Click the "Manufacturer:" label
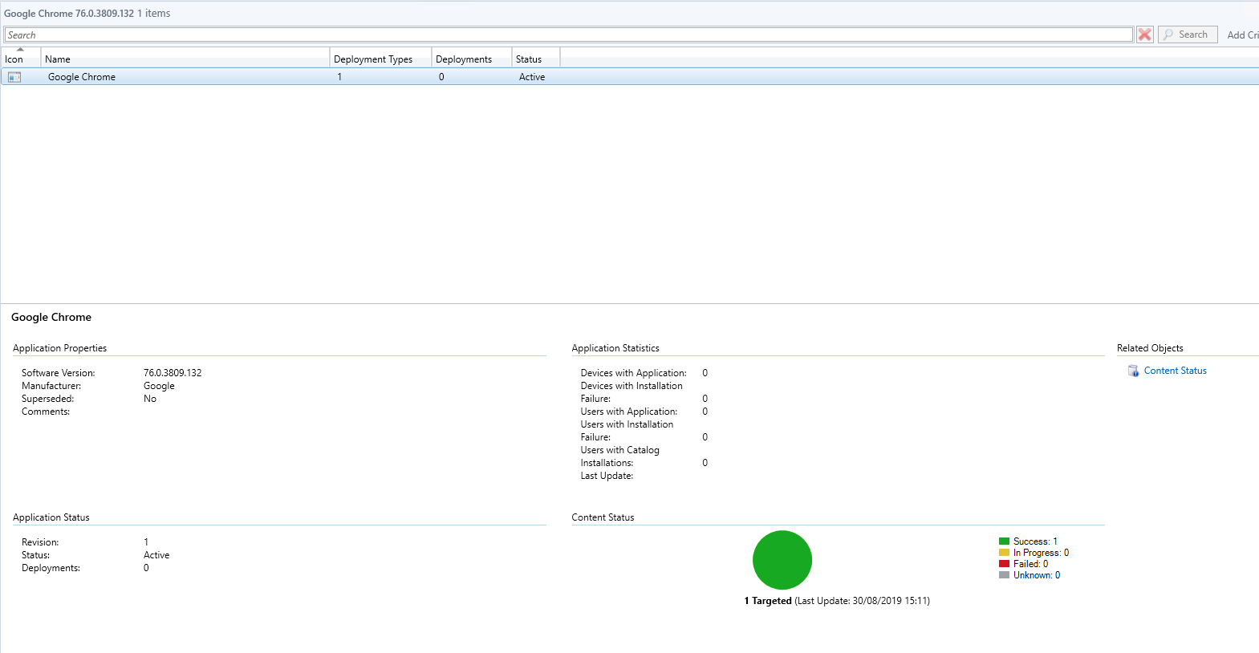The image size is (1259, 653). (x=51, y=386)
